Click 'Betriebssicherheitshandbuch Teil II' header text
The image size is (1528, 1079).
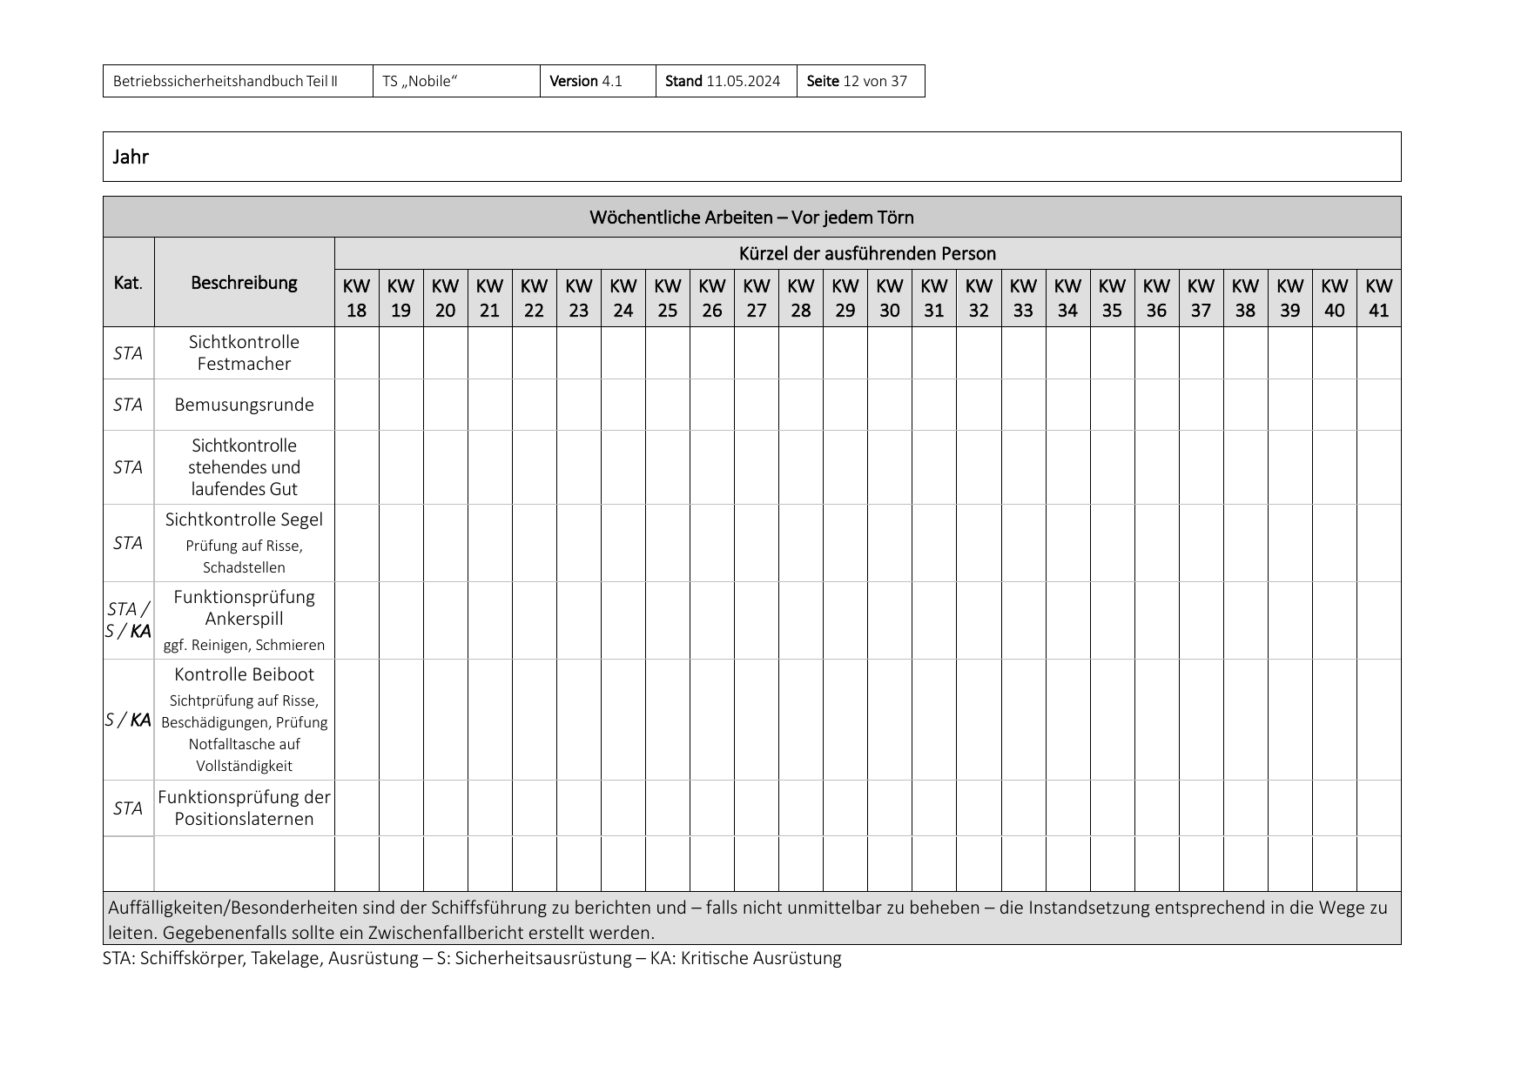[225, 81]
